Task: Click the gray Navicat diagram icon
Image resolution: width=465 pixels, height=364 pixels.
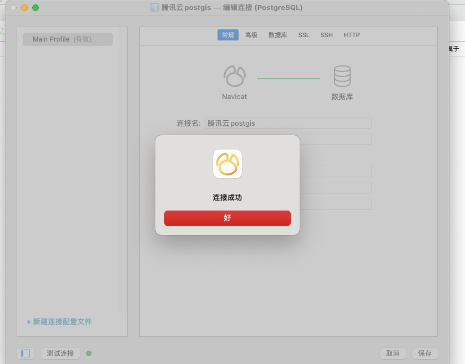Action: click(235, 76)
